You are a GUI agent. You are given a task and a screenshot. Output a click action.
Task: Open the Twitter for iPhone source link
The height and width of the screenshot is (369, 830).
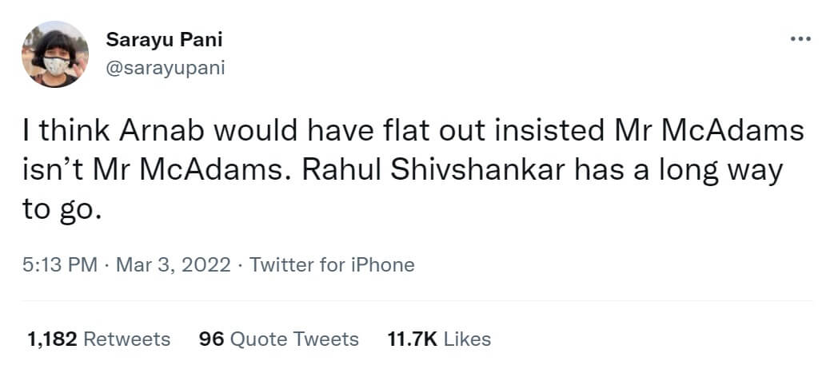[x=332, y=264]
